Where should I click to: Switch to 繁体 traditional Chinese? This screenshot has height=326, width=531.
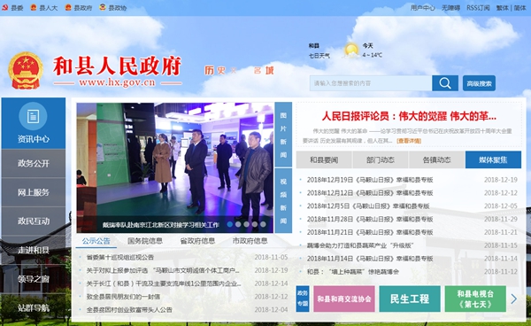tap(503, 8)
